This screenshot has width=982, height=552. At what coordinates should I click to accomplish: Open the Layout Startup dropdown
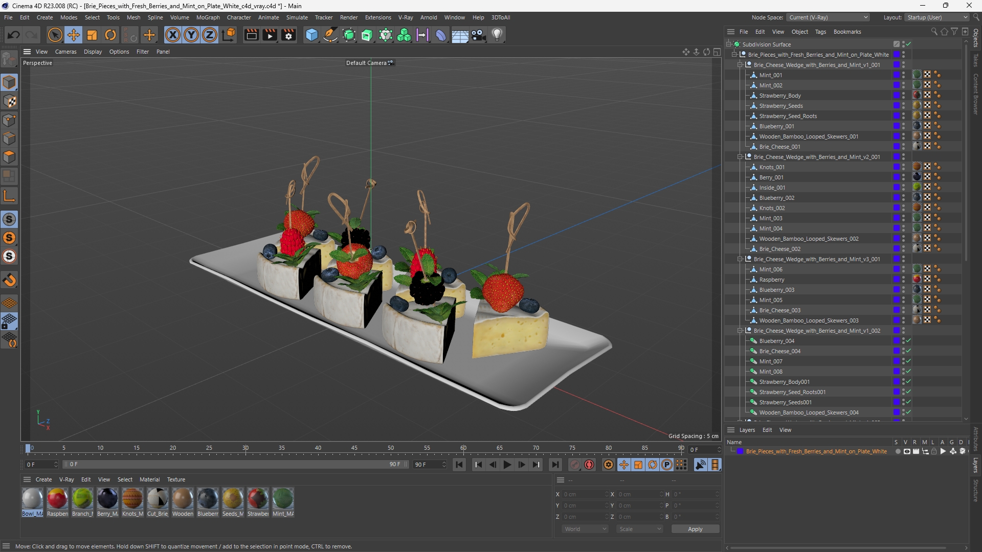click(x=937, y=17)
